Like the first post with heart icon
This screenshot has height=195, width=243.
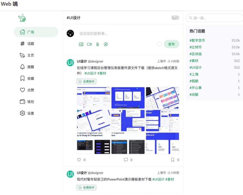click(x=79, y=160)
